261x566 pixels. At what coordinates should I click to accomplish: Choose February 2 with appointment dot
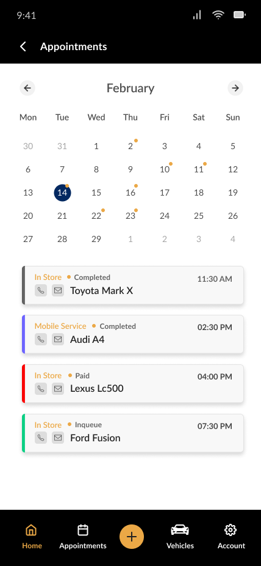130,146
